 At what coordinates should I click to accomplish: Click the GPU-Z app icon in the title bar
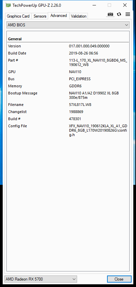pyautogui.click(x=8, y=5)
